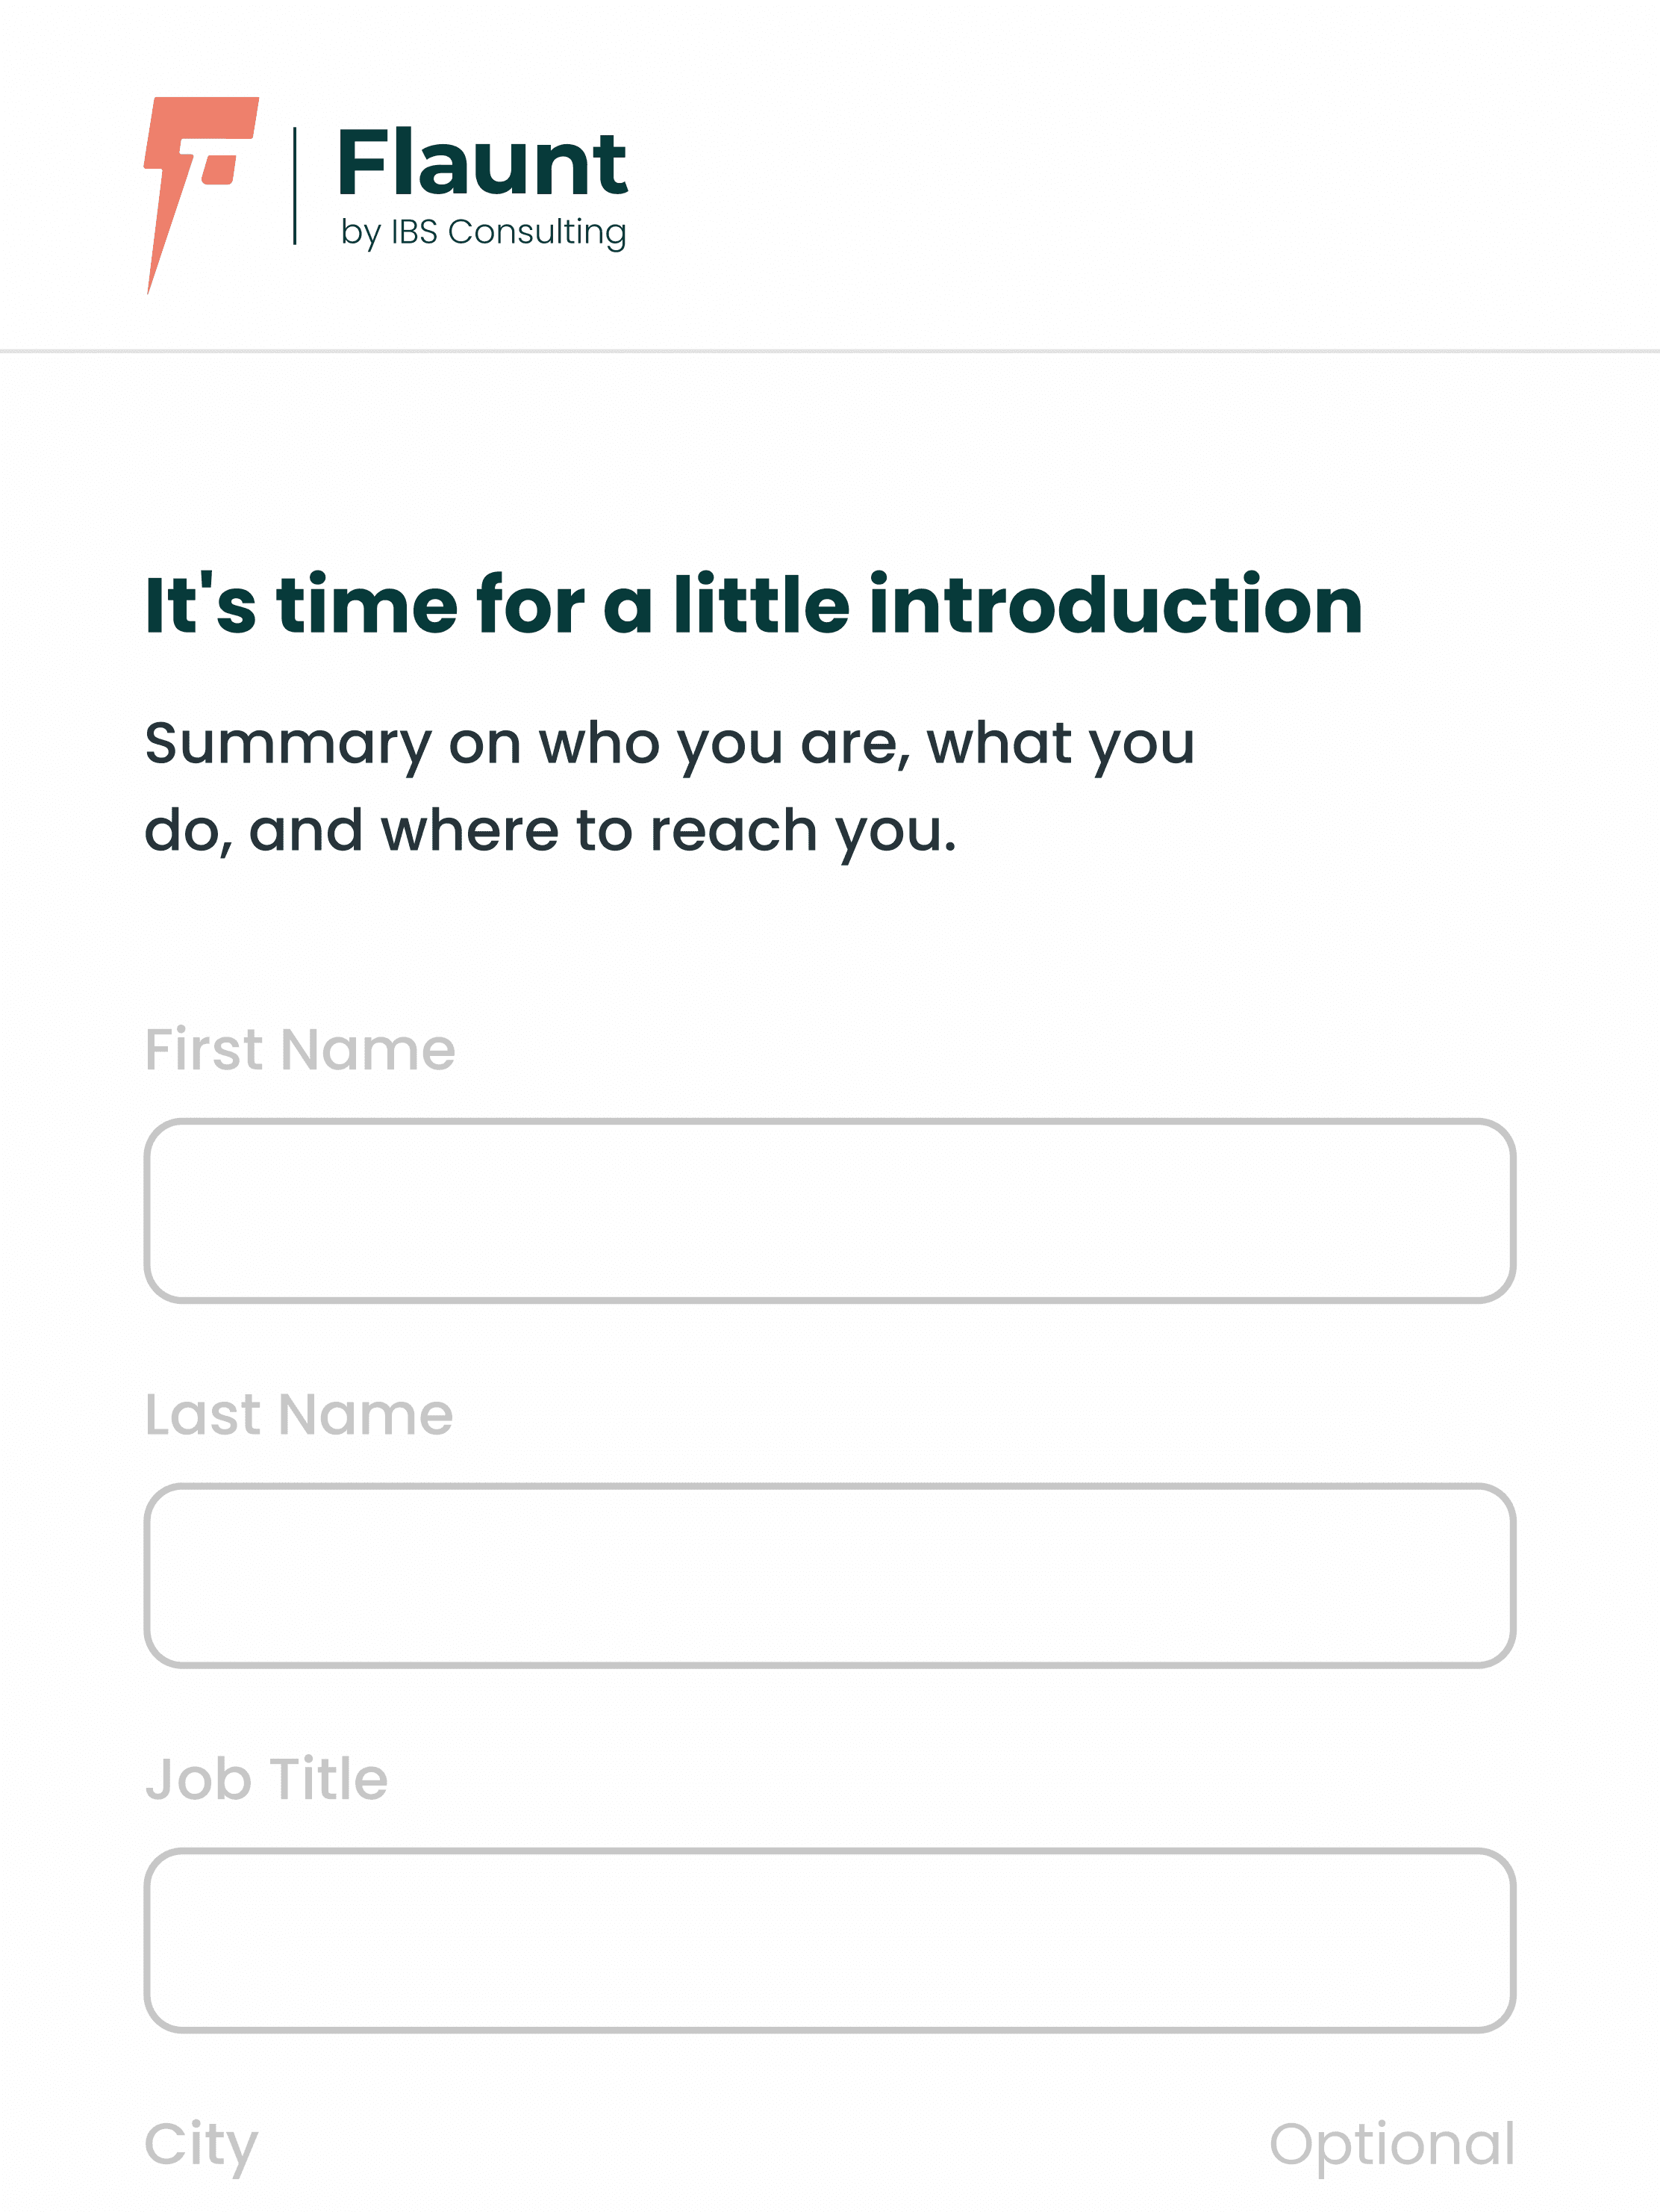Click the 'Summary on who you are' text line

[670, 745]
